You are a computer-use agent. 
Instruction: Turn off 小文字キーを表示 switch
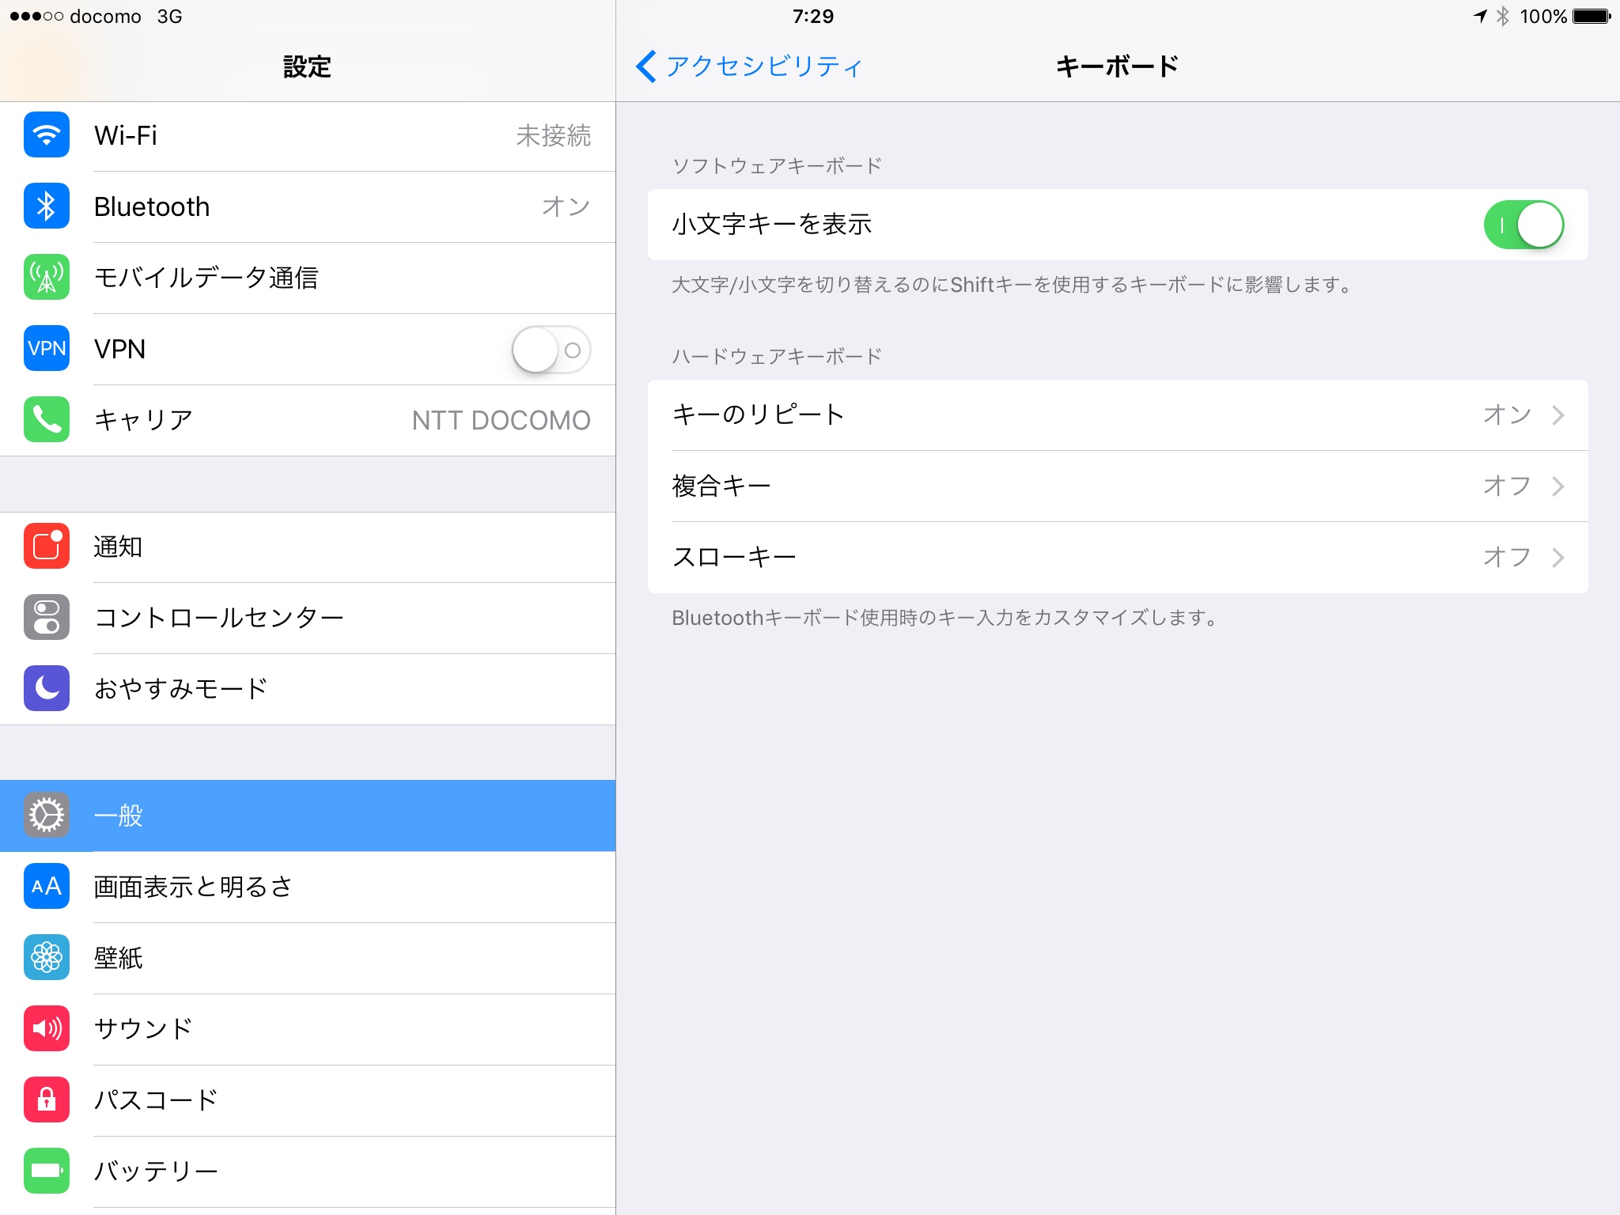point(1523,225)
